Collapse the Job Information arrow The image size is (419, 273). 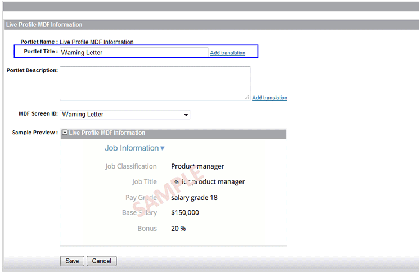163,148
